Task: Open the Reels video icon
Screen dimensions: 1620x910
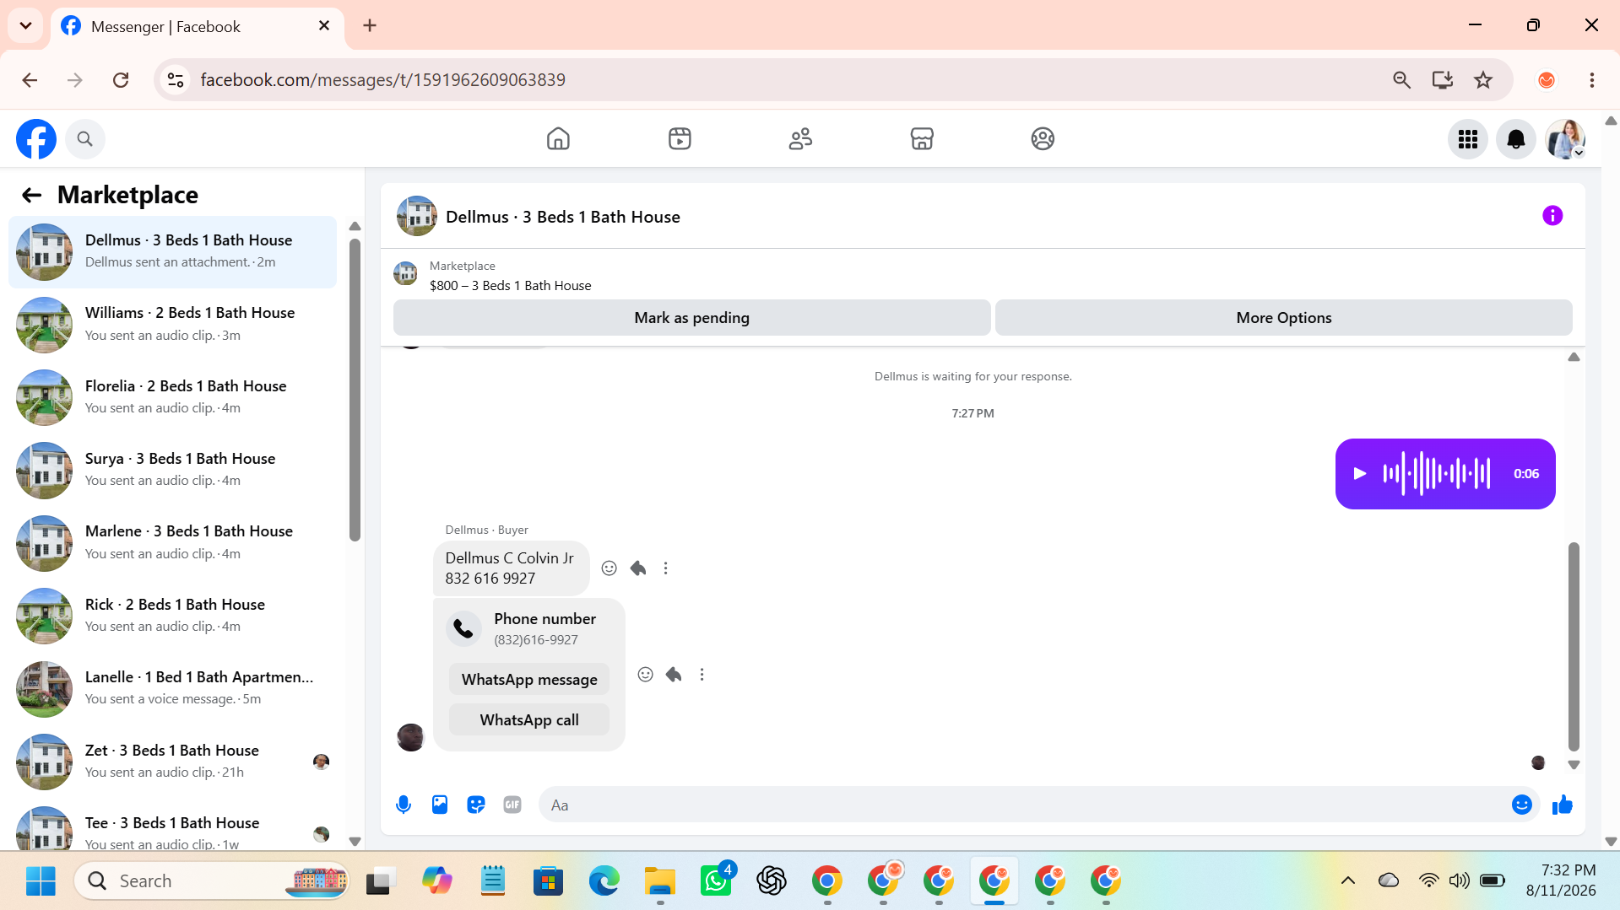Action: pyautogui.click(x=680, y=138)
